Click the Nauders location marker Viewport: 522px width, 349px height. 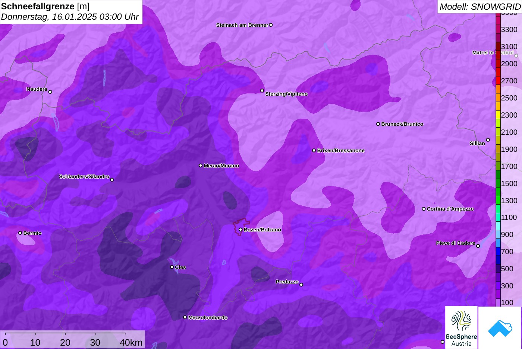[50, 92]
